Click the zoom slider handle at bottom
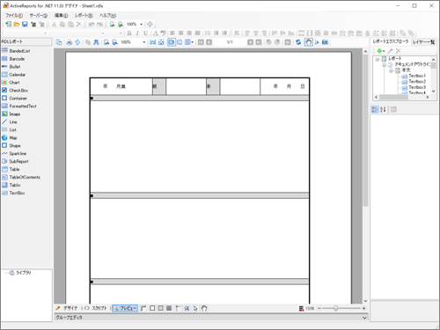This screenshot has height=330, width=440. pyautogui.click(x=335, y=308)
